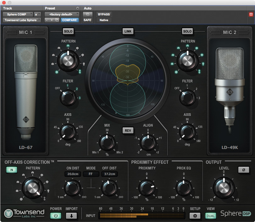Open the Sphere COMP track dropdown
Screen dimensions: 255x222
[18, 14]
